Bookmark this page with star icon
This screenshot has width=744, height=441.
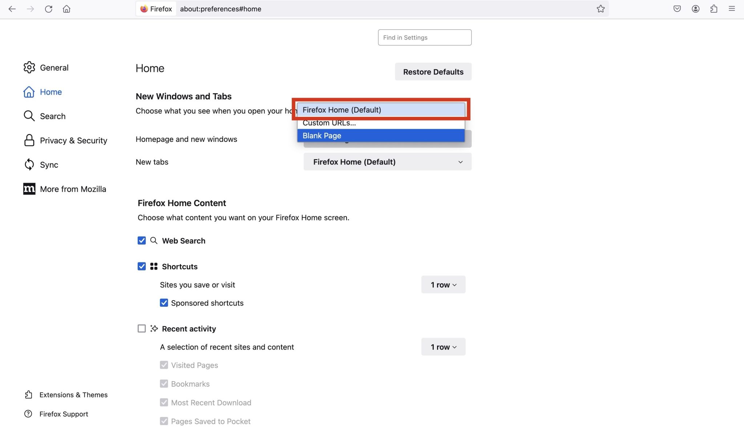click(601, 9)
